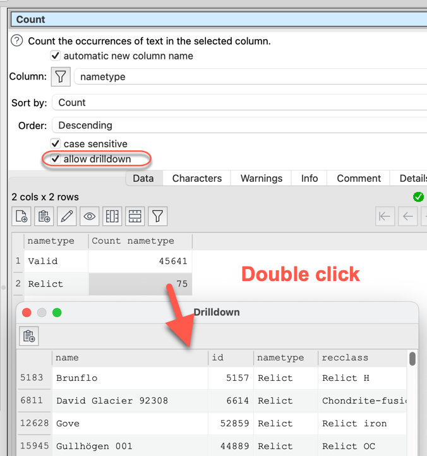Open the Sort by dropdown

[x=240, y=102]
